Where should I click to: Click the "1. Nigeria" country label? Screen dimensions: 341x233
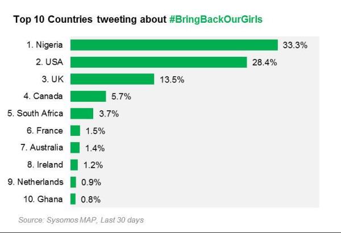pyautogui.click(x=48, y=45)
